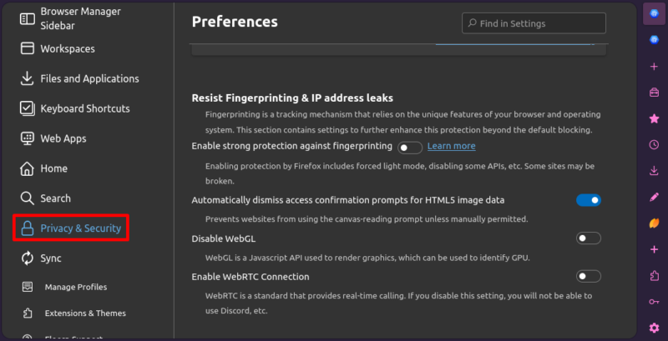Click the Find in Settings search field
This screenshot has width=668, height=341.
534,23
